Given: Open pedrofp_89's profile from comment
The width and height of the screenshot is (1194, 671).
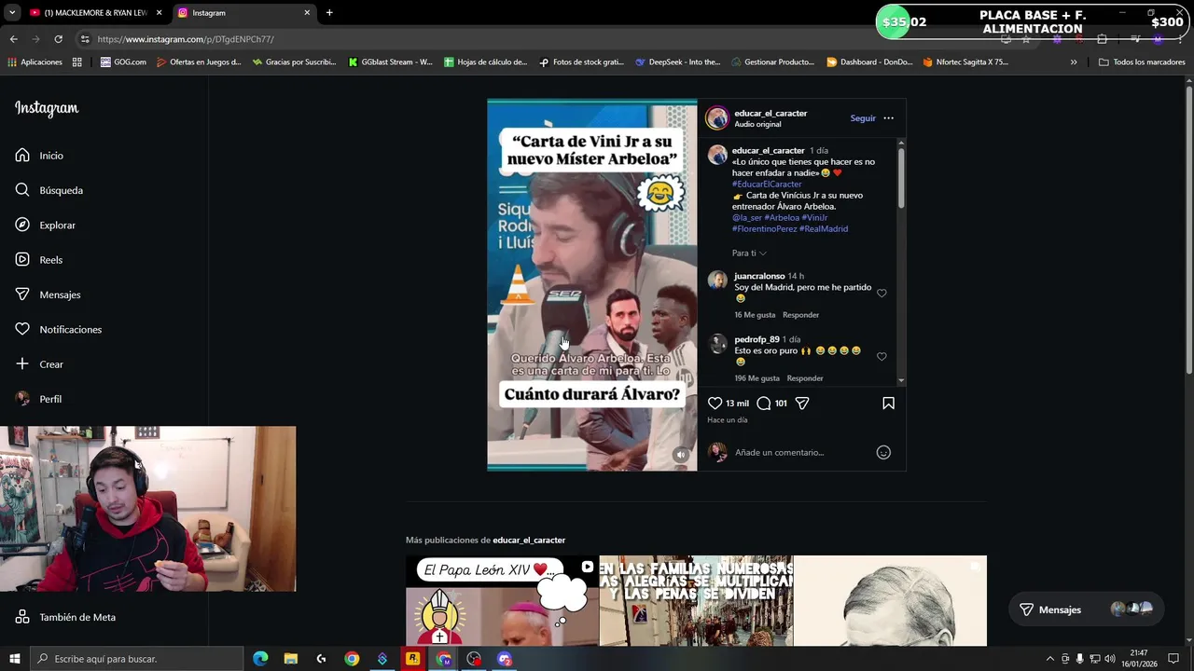Looking at the screenshot, I should [757, 339].
